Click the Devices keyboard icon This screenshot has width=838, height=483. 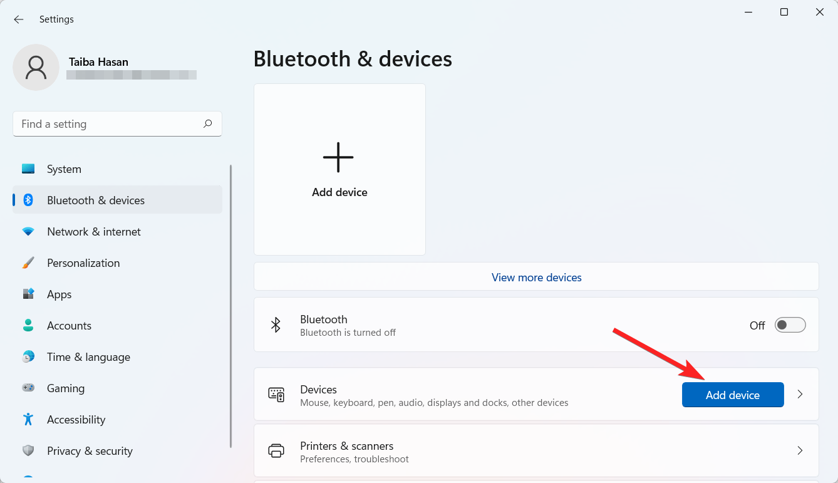[x=276, y=394]
